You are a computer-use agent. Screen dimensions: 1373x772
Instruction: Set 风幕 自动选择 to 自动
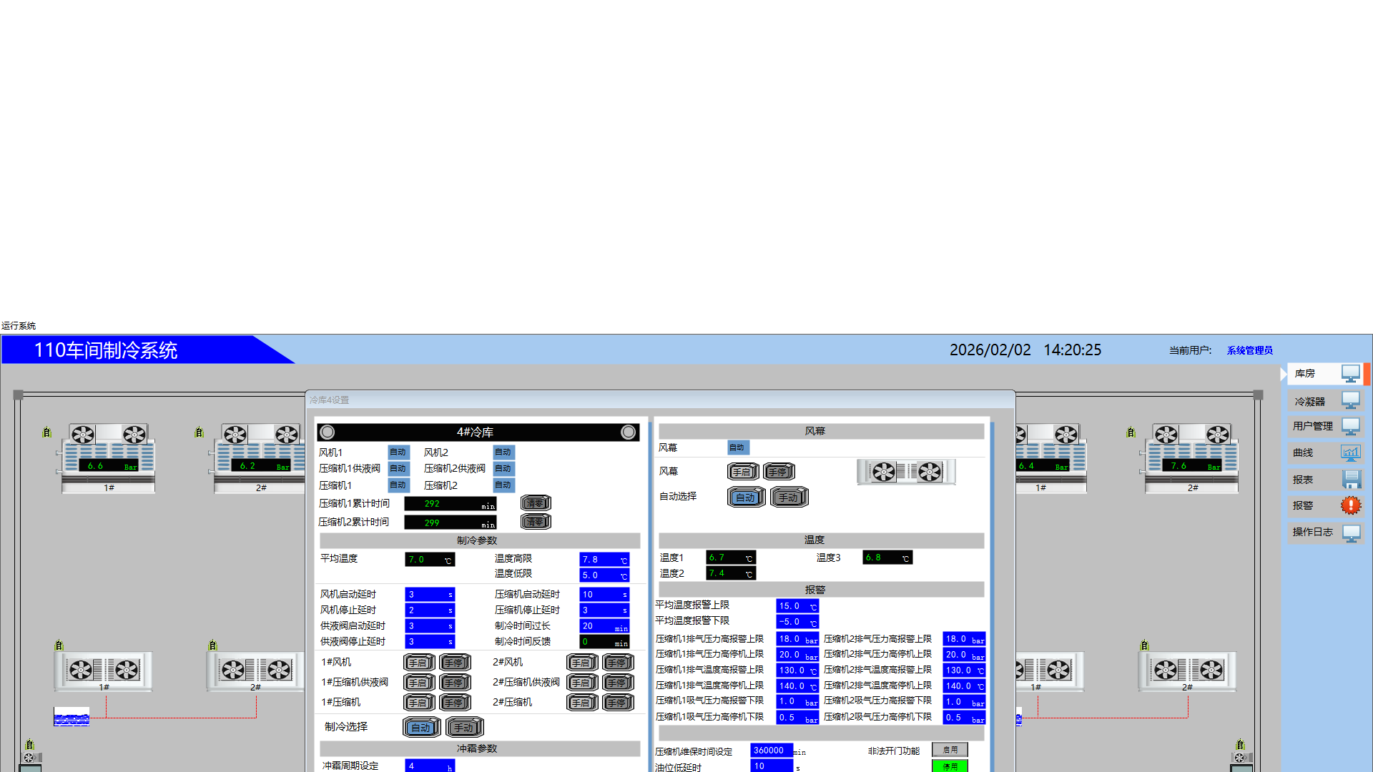click(x=746, y=498)
